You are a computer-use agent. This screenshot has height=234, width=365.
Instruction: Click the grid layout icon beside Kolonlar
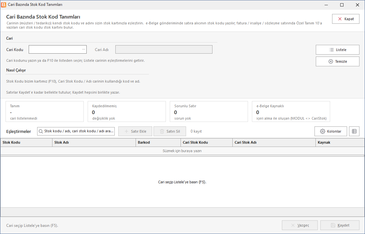click(354, 131)
